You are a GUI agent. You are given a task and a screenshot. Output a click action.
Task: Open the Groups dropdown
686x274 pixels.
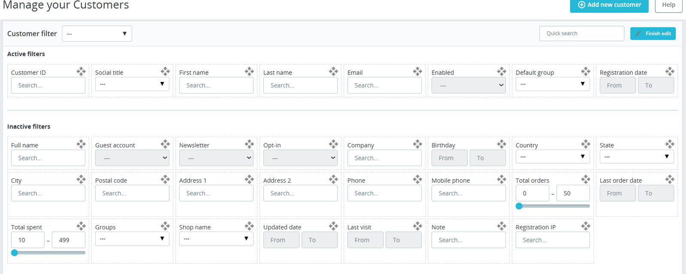(132, 239)
